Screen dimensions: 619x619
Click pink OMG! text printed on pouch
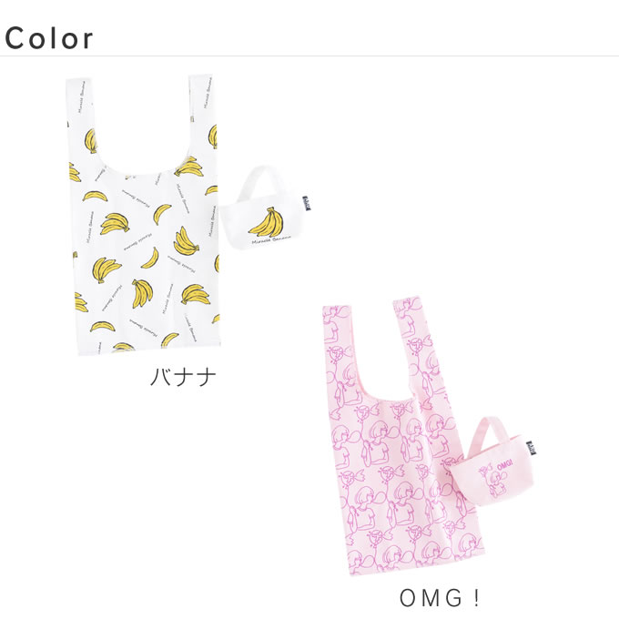tap(505, 464)
